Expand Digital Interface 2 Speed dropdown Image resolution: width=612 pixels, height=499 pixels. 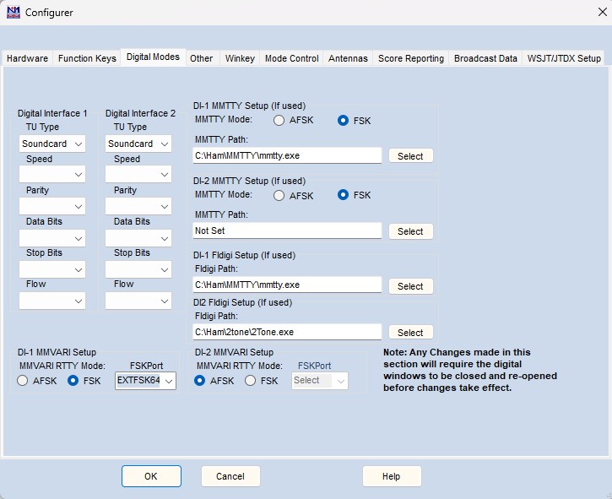coord(138,175)
